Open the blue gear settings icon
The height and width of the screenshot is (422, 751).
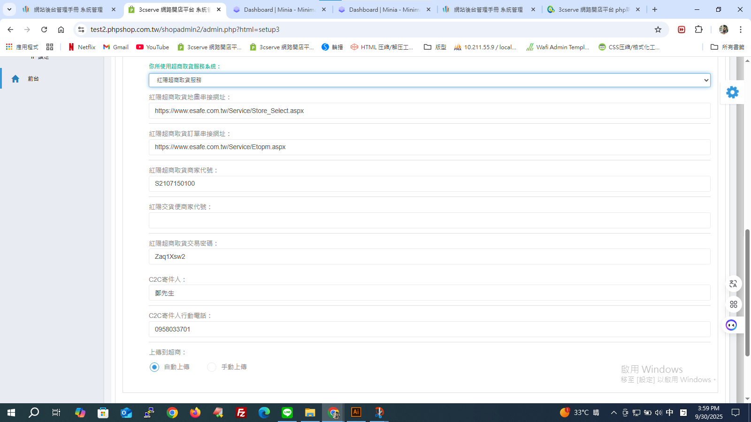pos(732,92)
